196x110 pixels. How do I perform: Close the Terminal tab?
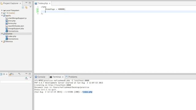pyautogui.click(x=63, y=77)
